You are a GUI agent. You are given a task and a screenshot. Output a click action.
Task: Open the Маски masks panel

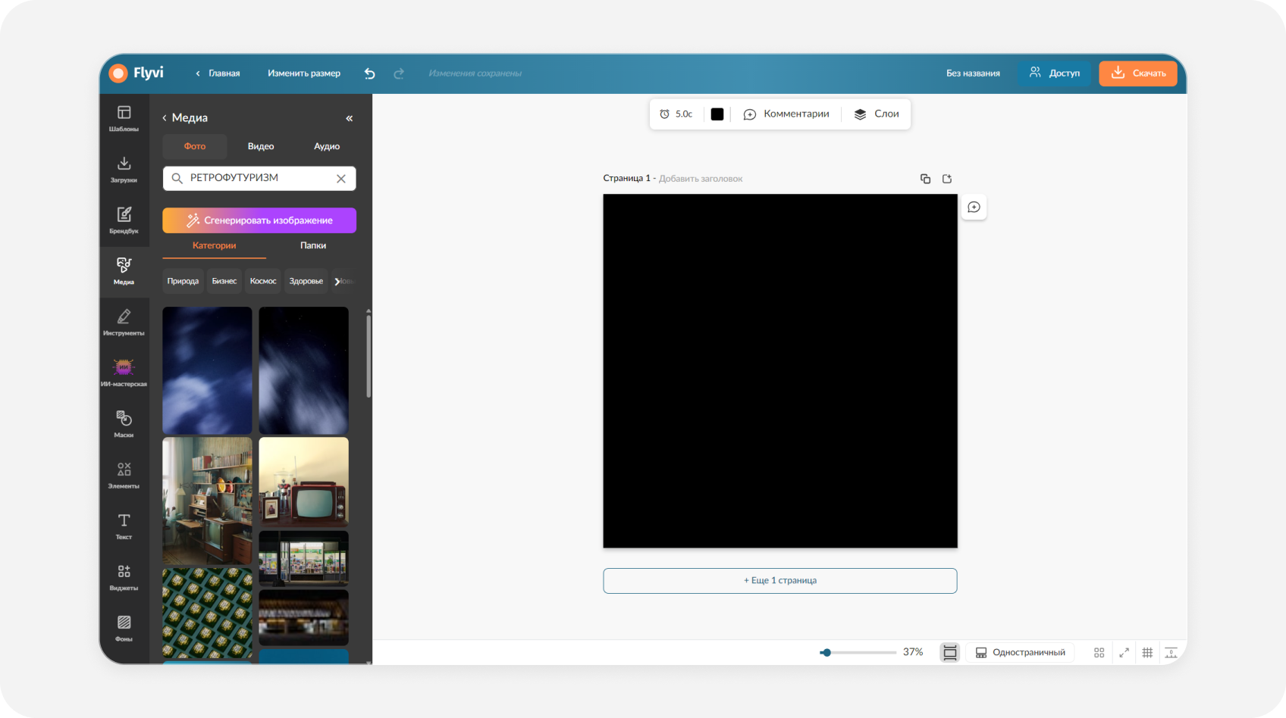(124, 424)
